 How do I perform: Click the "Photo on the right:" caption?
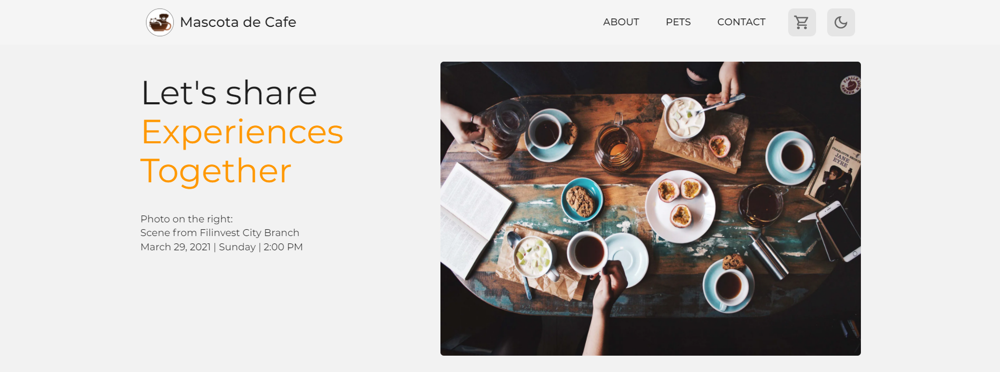[x=187, y=219]
